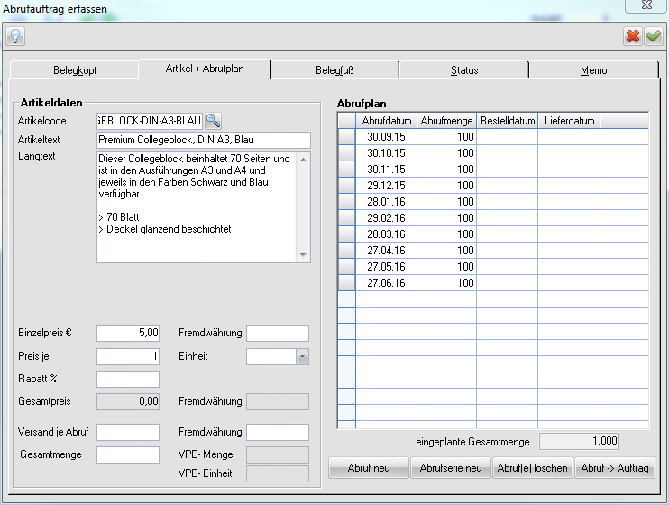The width and height of the screenshot is (669, 505).
Task: Click Abrufmenge 100 in 28.01.16 row
Action: [x=446, y=202]
